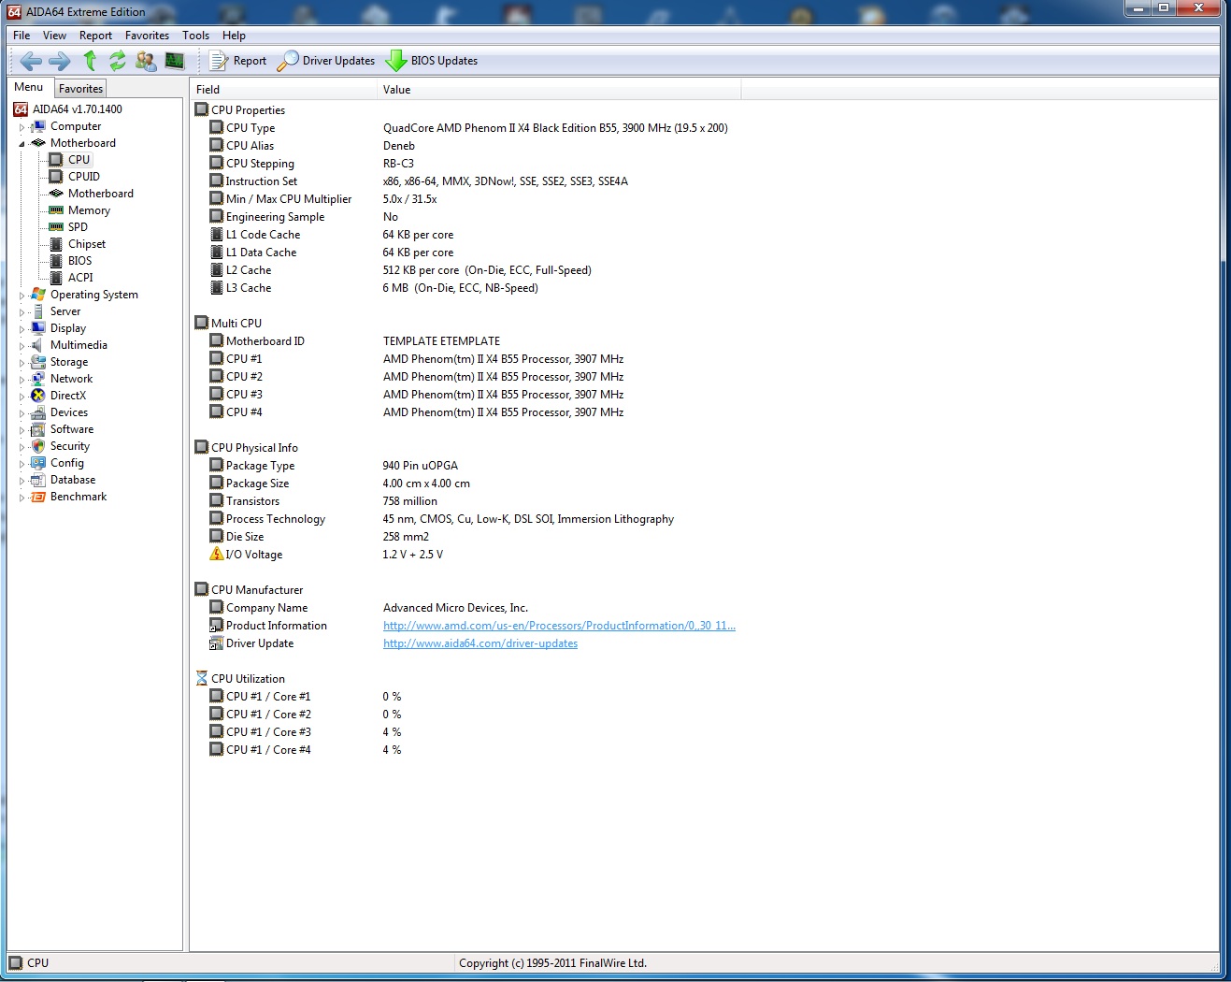Open the Tools menu
Image resolution: width=1231 pixels, height=982 pixels.
pyautogui.click(x=195, y=36)
